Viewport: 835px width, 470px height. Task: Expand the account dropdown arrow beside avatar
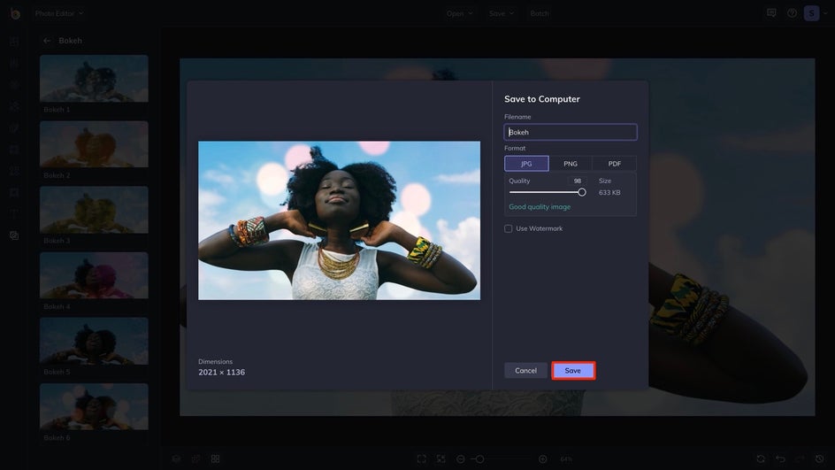tap(826, 13)
